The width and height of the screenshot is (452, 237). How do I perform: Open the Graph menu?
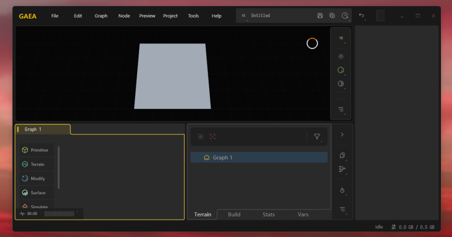(x=101, y=16)
